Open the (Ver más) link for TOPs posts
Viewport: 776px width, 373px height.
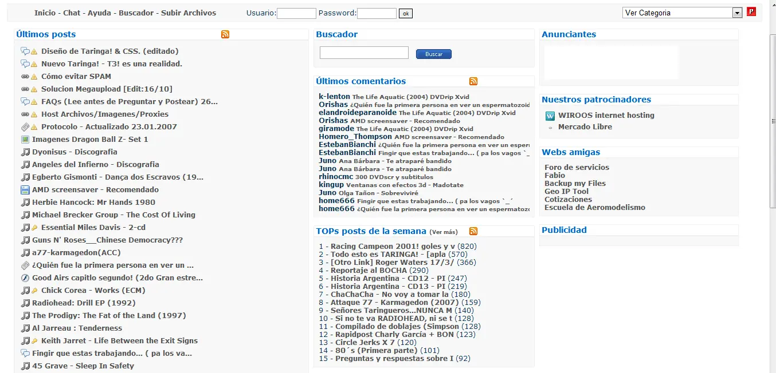click(x=444, y=232)
